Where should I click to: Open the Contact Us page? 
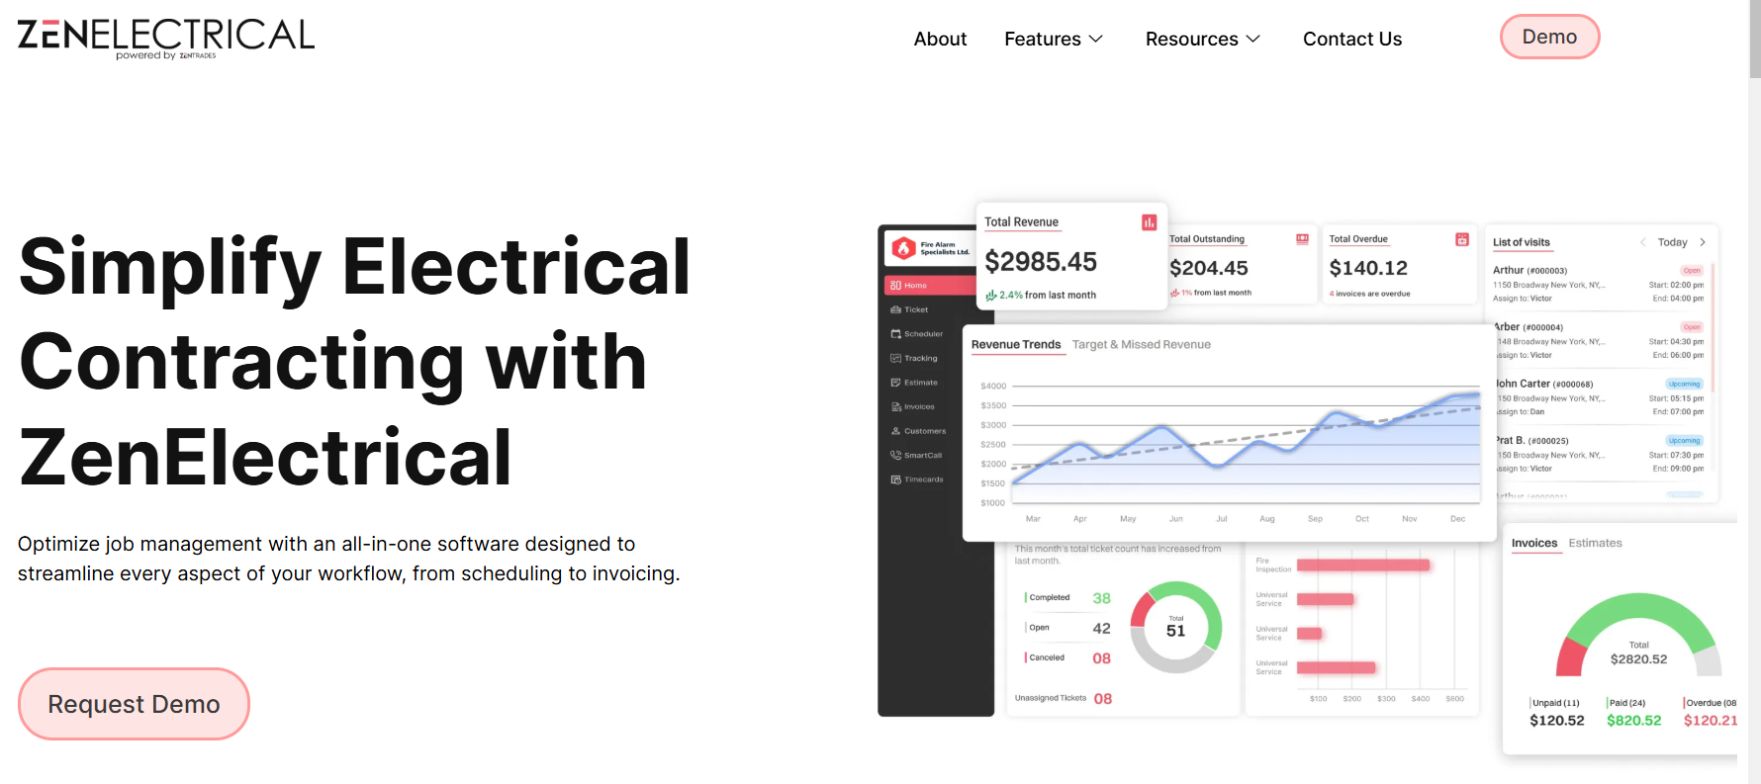click(1352, 39)
